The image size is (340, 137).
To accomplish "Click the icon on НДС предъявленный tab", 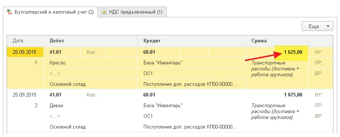I will [104, 12].
